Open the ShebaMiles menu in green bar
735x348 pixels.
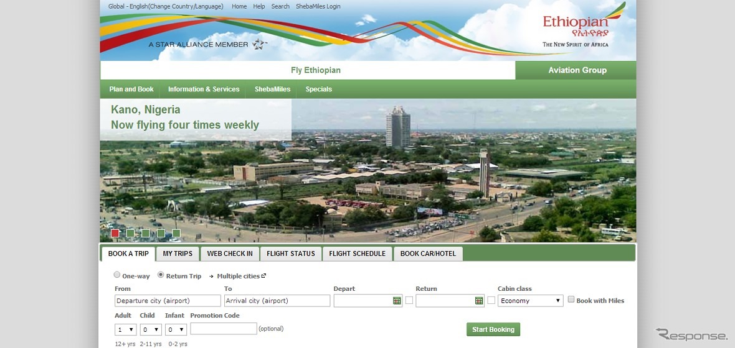(x=272, y=89)
